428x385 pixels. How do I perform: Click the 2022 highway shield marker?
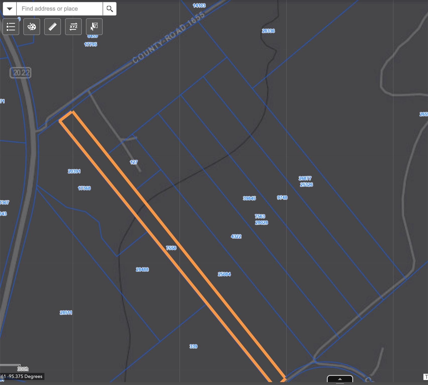point(21,73)
